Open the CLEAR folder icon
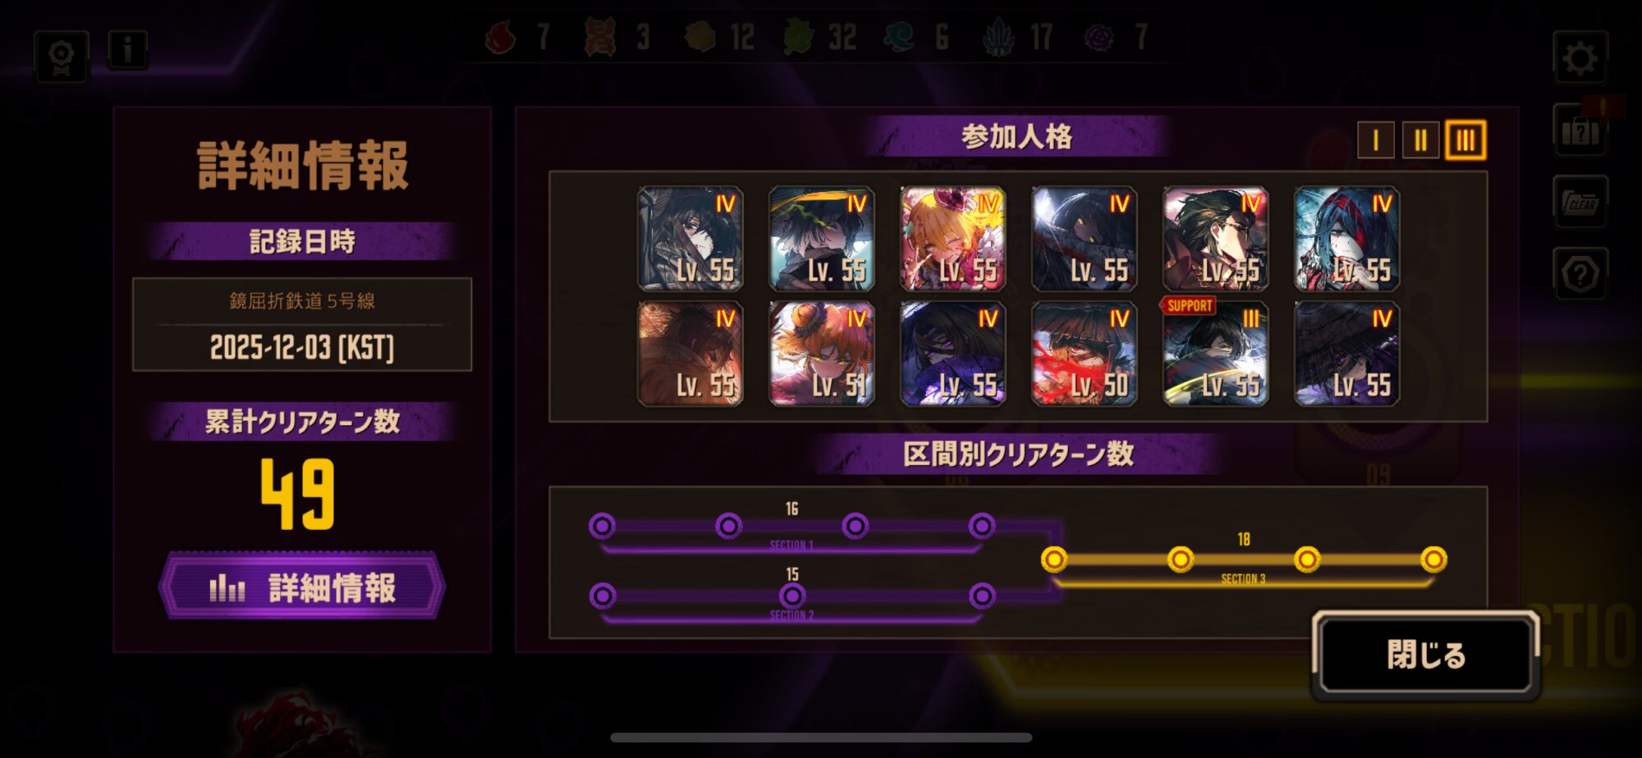Viewport: 1642px width, 758px height. tap(1580, 202)
